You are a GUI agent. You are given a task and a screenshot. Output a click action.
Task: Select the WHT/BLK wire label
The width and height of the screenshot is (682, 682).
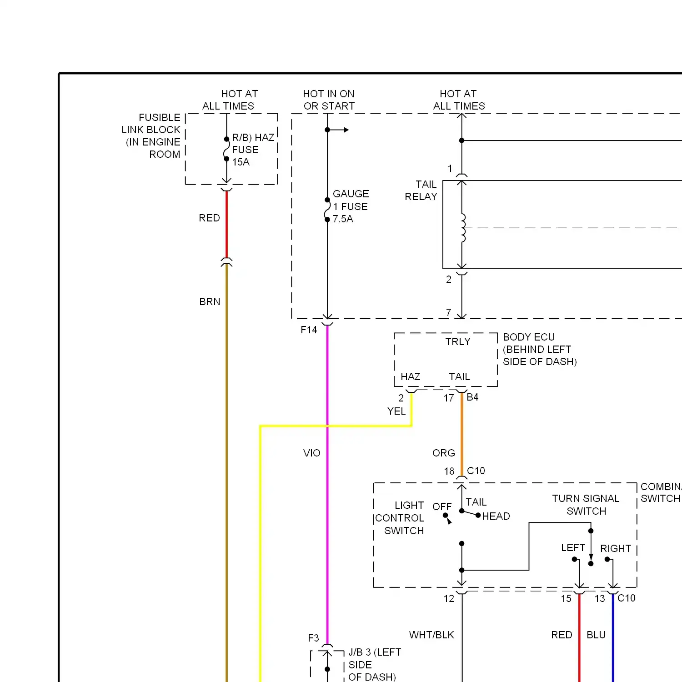click(x=431, y=635)
